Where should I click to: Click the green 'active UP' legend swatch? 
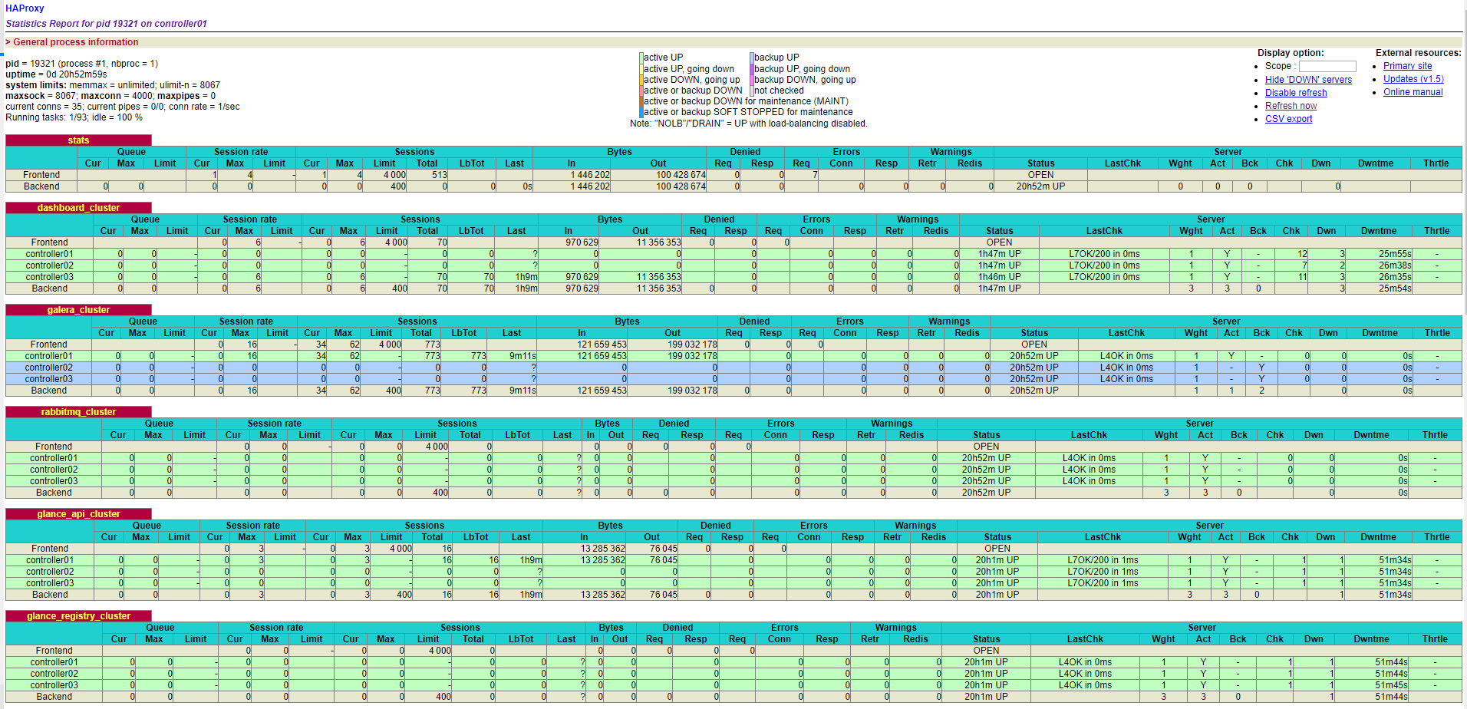coord(641,58)
